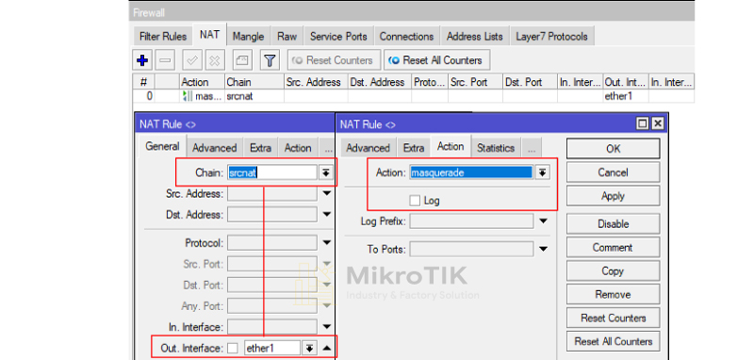Show more tabs in right NAT Rule
This screenshot has width=754, height=360.
pyautogui.click(x=532, y=148)
